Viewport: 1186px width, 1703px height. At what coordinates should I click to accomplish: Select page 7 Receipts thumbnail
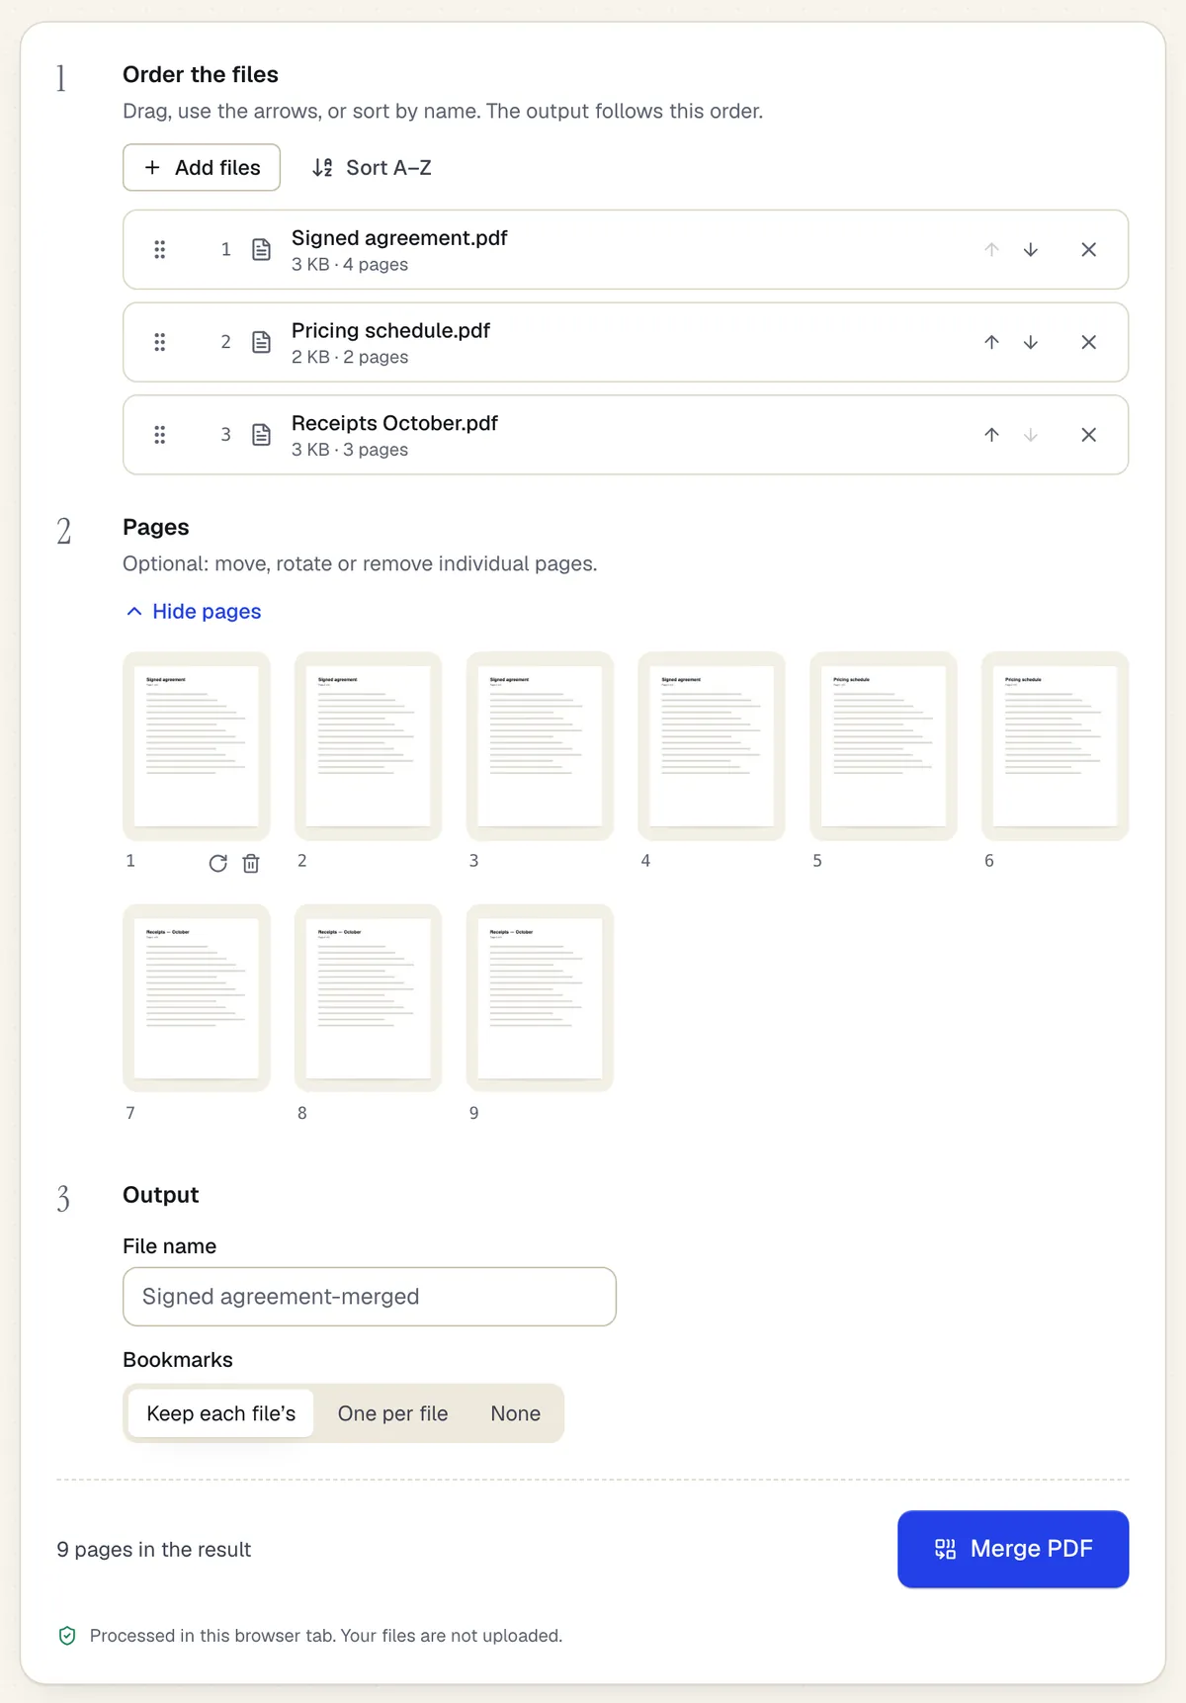coord(197,998)
